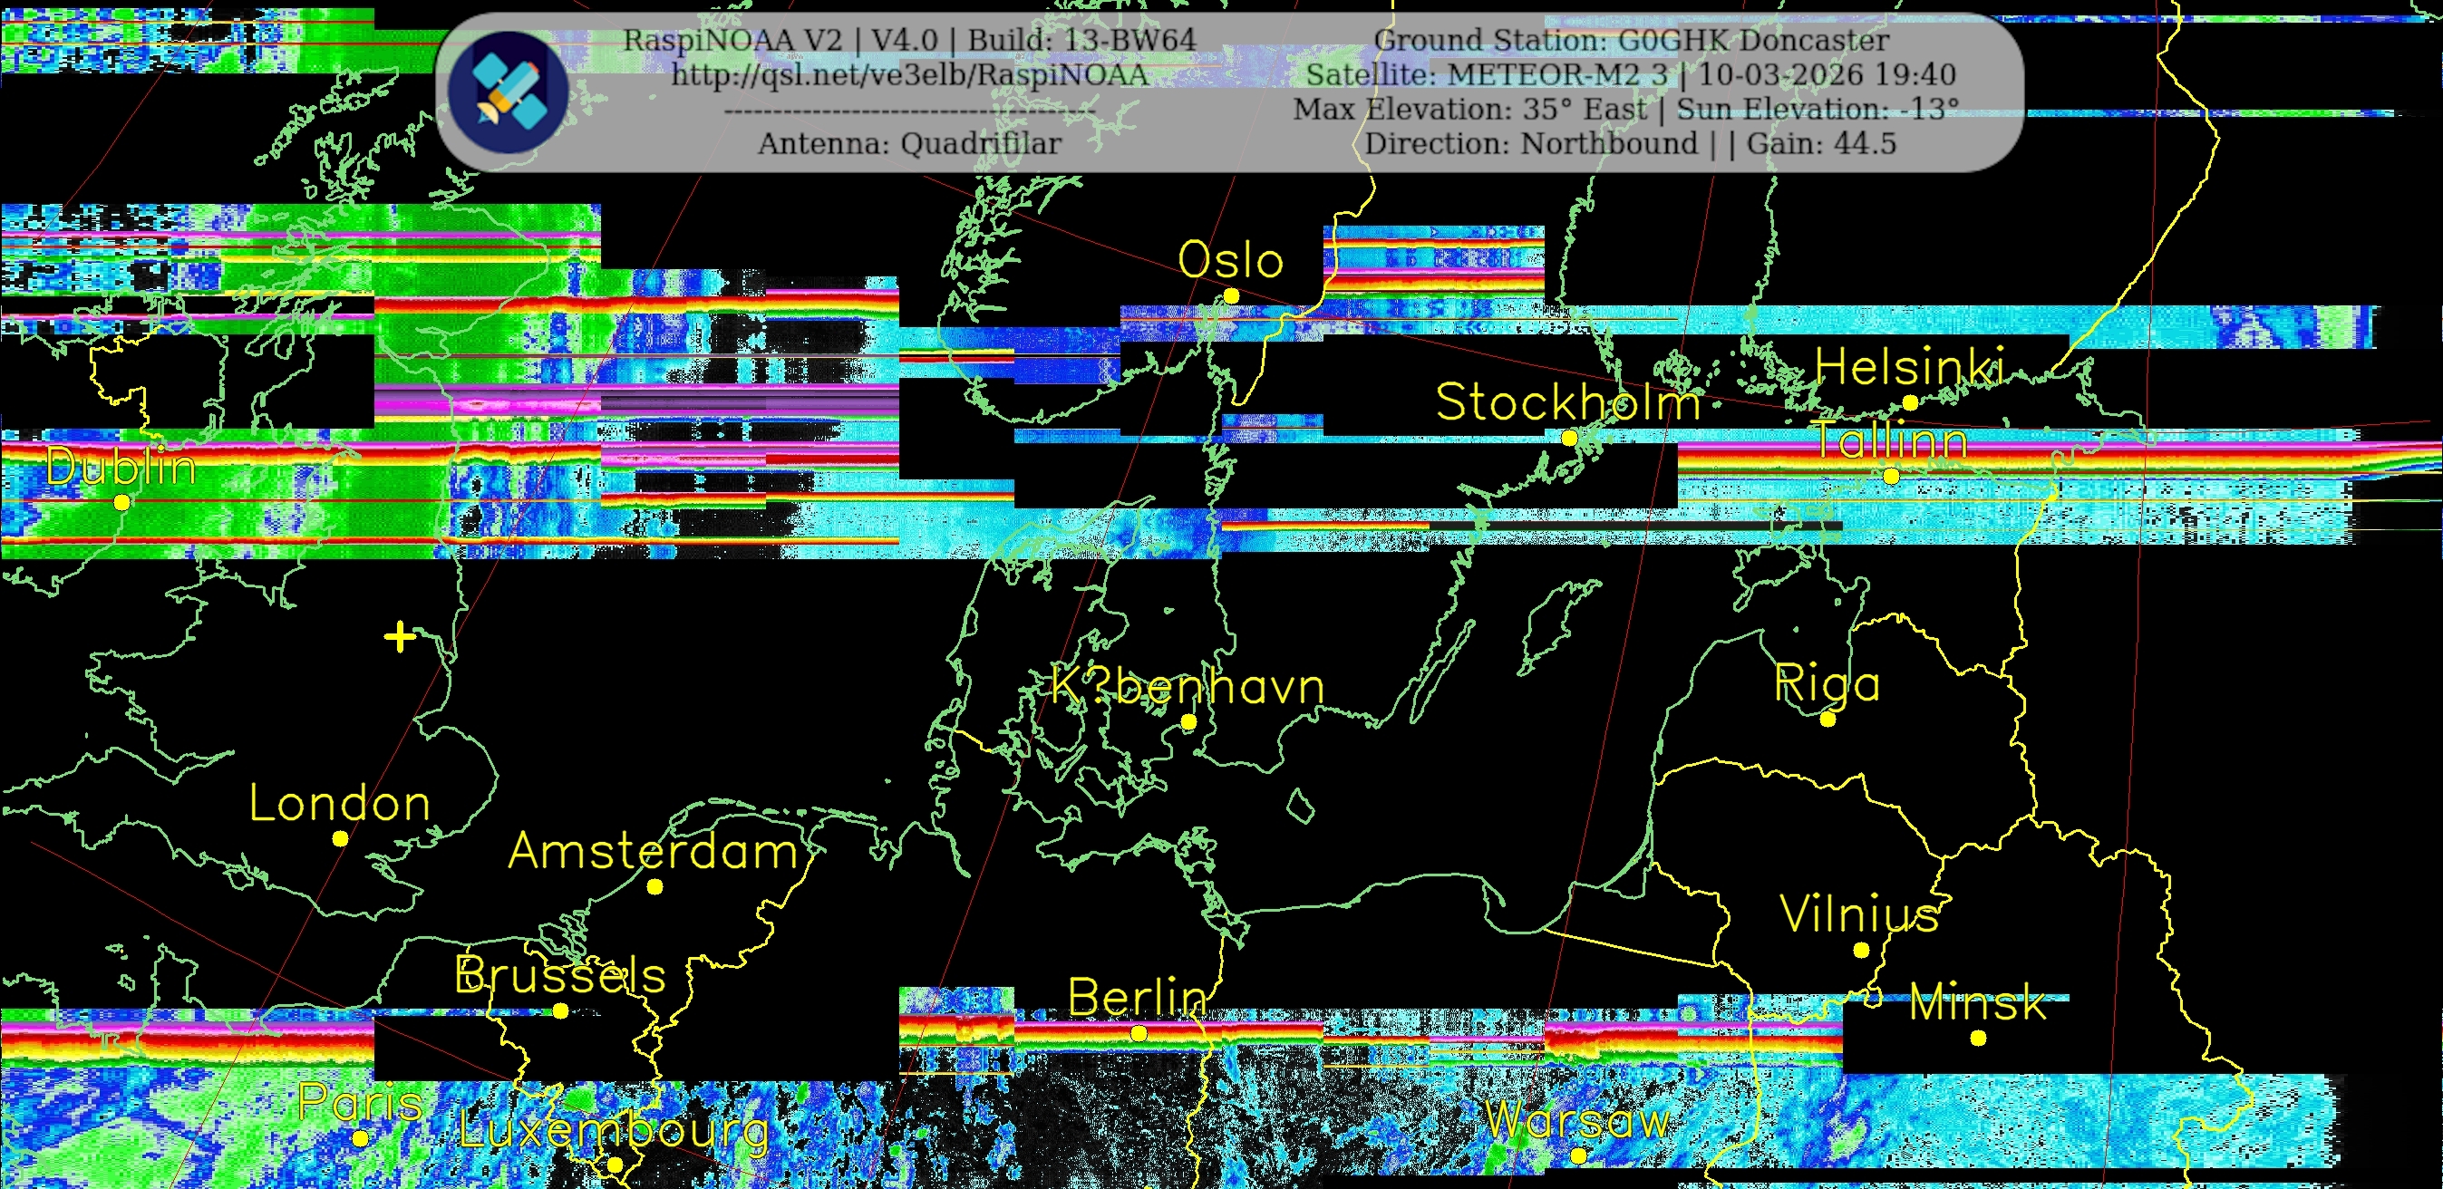Click the Stockholm city label
The width and height of the screenshot is (2443, 1189).
1567,403
